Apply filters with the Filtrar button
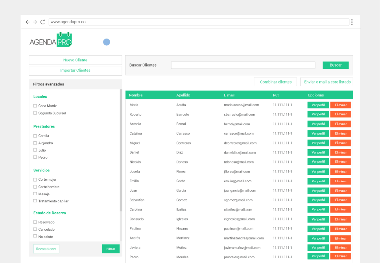Viewport: 380px width, 263px height. tap(111, 249)
